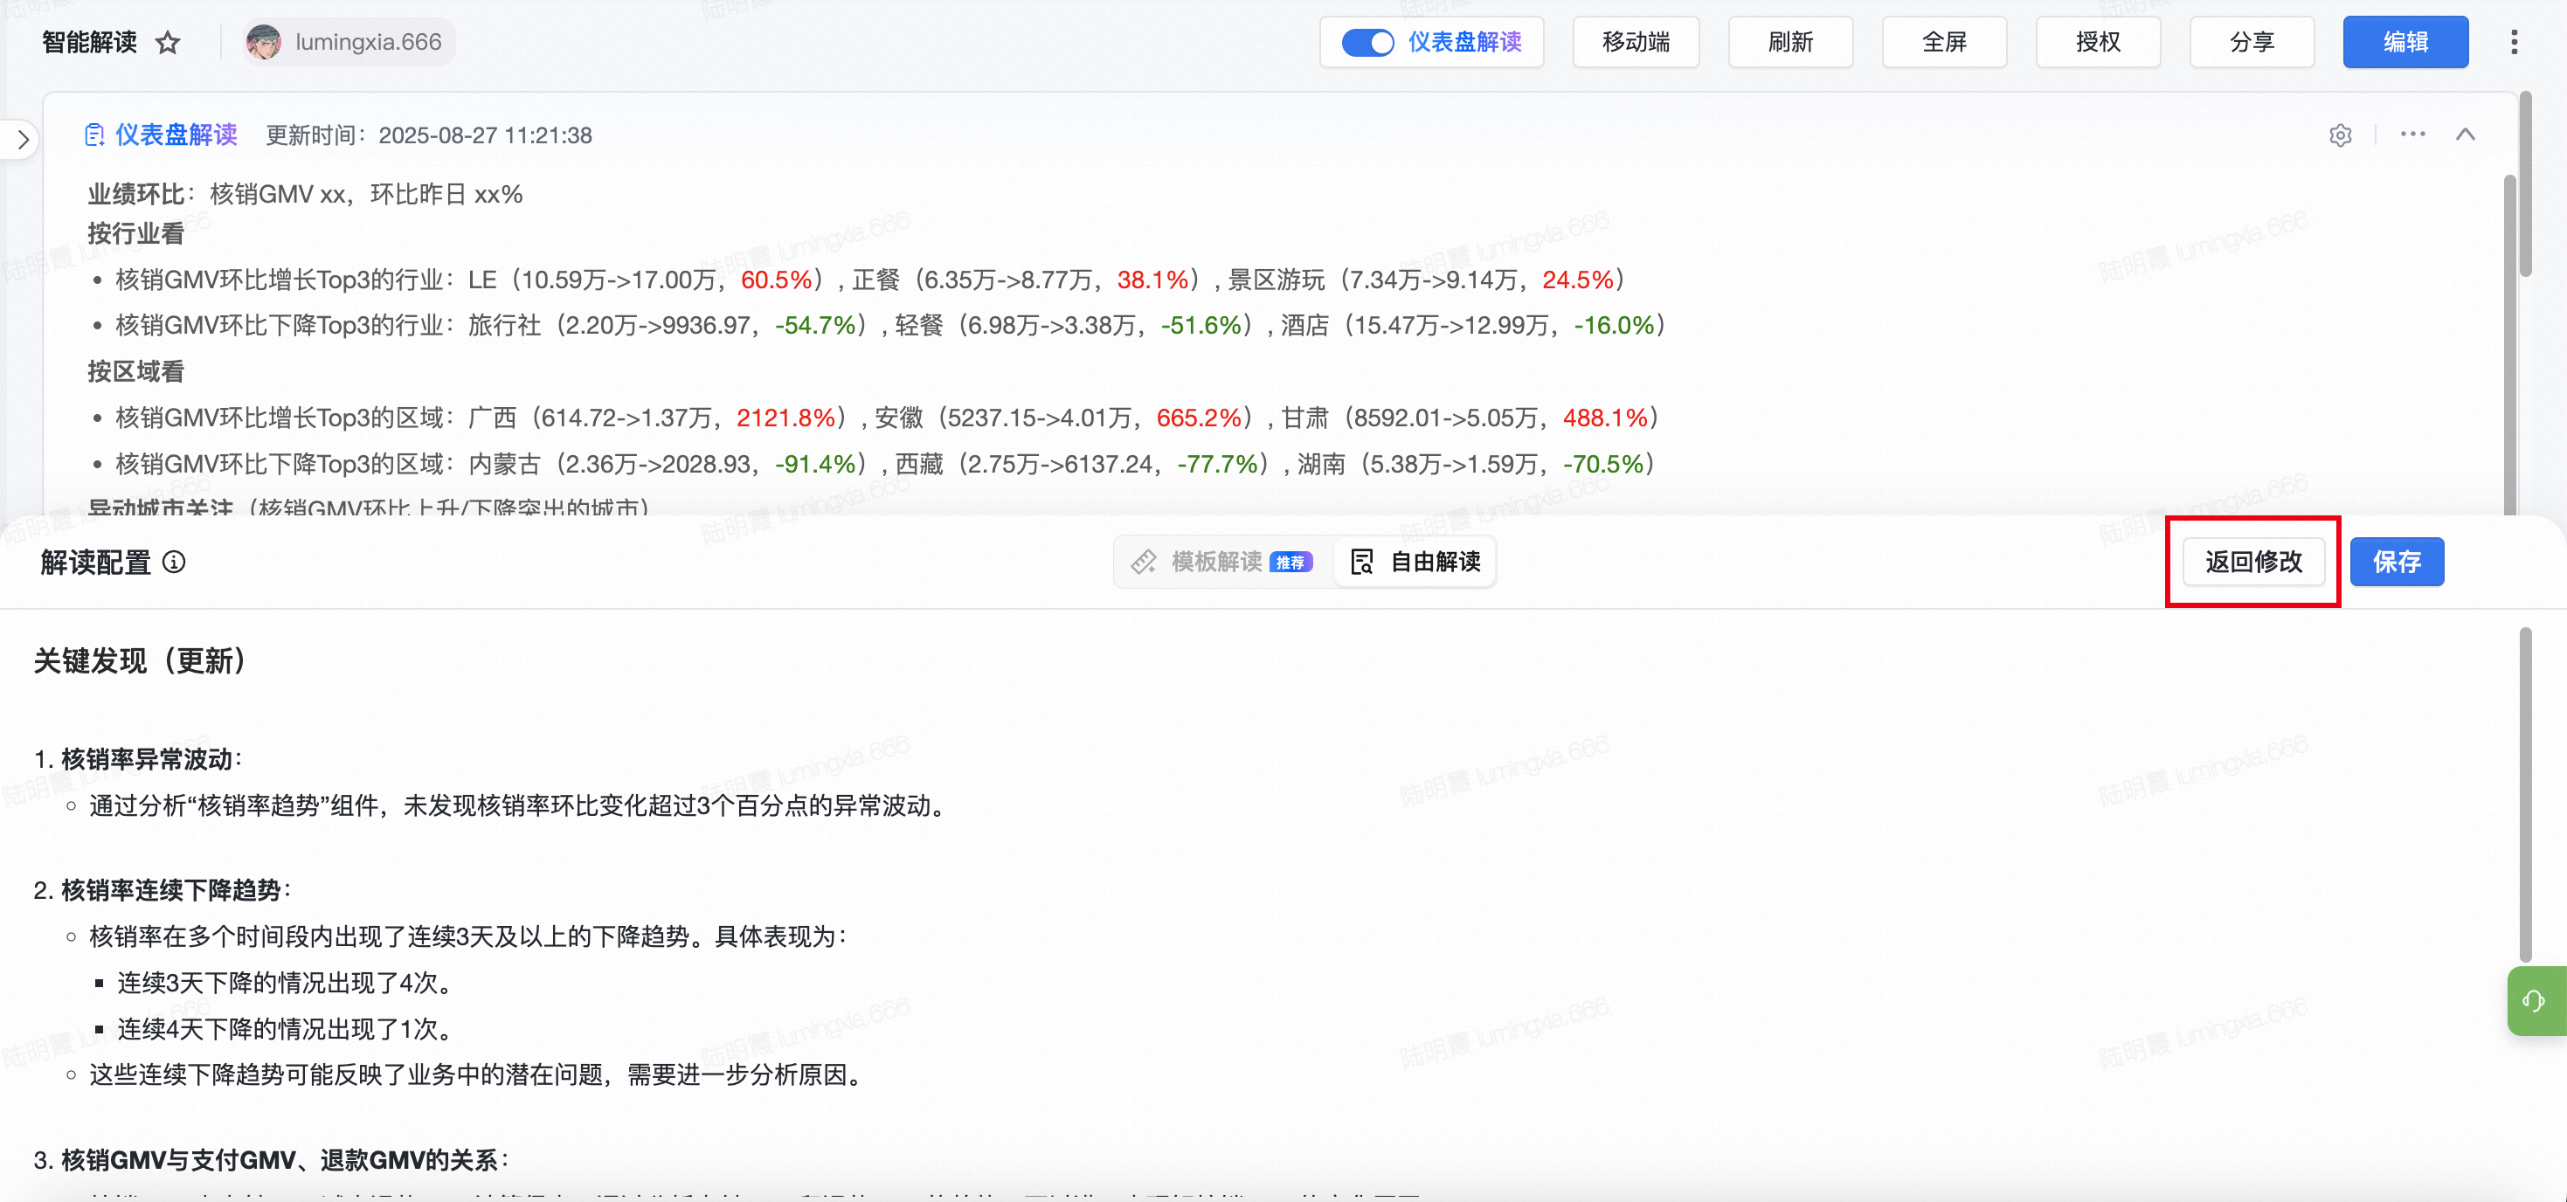Open the panel three-dot more options
This screenshot has width=2567, height=1202.
point(2412,135)
